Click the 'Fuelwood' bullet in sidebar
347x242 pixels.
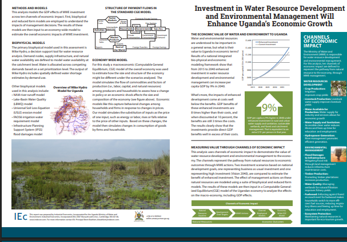(x=324, y=202)
